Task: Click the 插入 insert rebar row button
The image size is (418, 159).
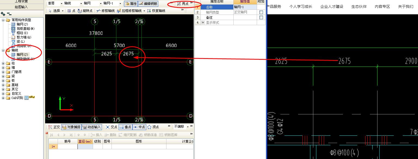Action: pos(96,135)
